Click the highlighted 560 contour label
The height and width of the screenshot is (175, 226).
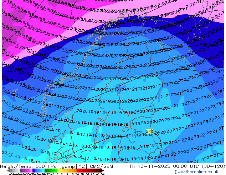tap(149, 131)
